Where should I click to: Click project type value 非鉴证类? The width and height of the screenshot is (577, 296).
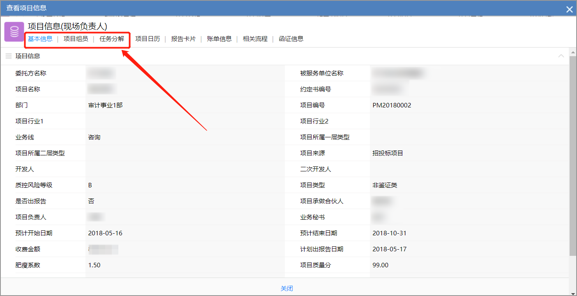pos(385,185)
